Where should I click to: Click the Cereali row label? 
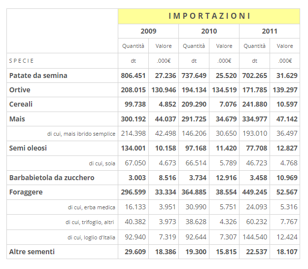pos(21,105)
